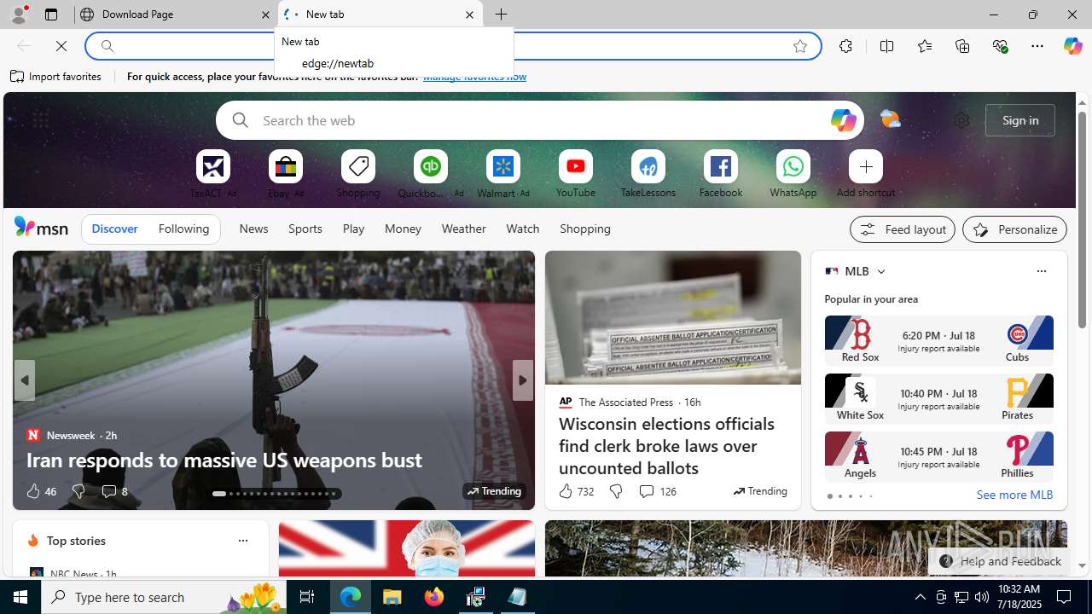
Task: Open a new browser tab
Action: [501, 14]
